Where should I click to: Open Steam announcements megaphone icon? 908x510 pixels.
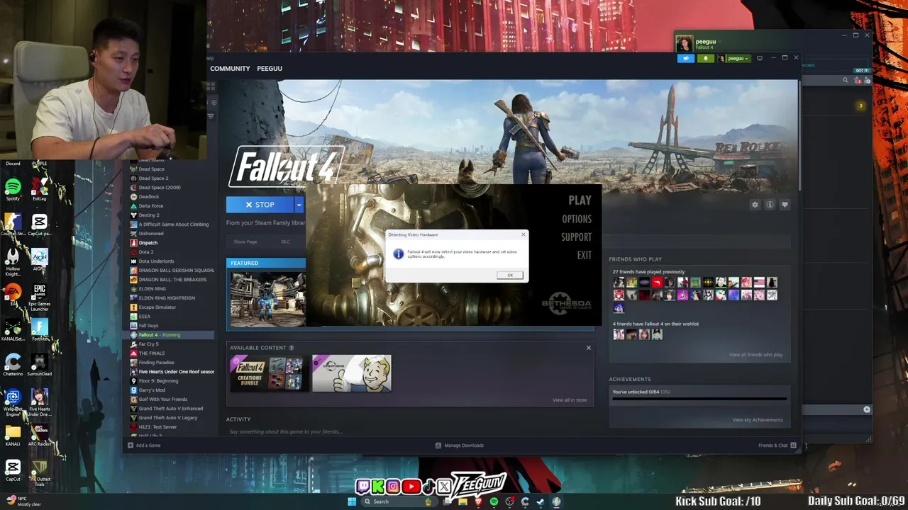pos(685,58)
